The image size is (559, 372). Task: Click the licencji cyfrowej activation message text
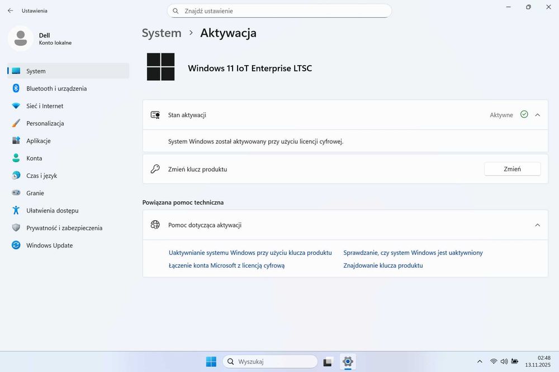(x=255, y=141)
